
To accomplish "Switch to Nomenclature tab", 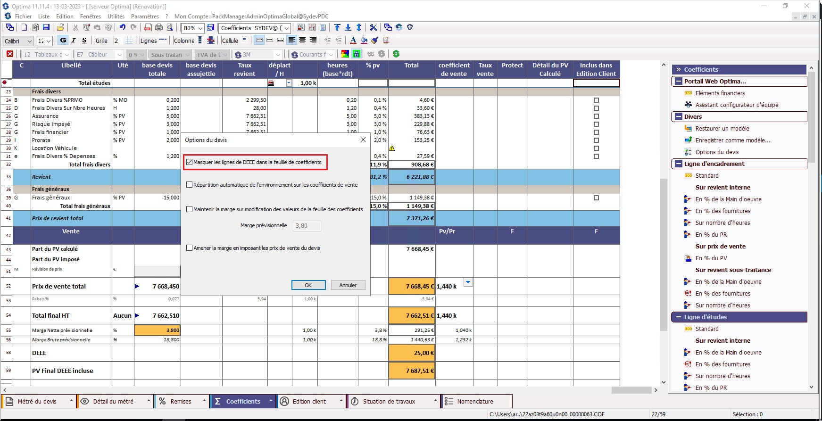I will [x=476, y=401].
